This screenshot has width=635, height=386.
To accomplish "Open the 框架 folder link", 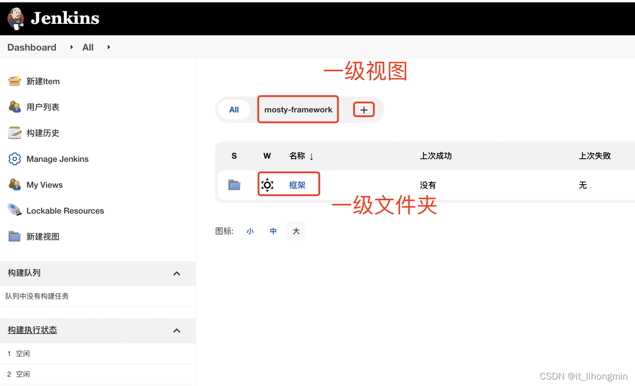I will click(297, 185).
